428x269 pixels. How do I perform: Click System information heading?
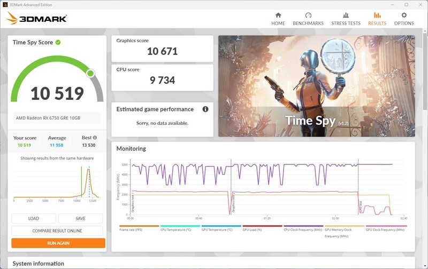coord(38,264)
